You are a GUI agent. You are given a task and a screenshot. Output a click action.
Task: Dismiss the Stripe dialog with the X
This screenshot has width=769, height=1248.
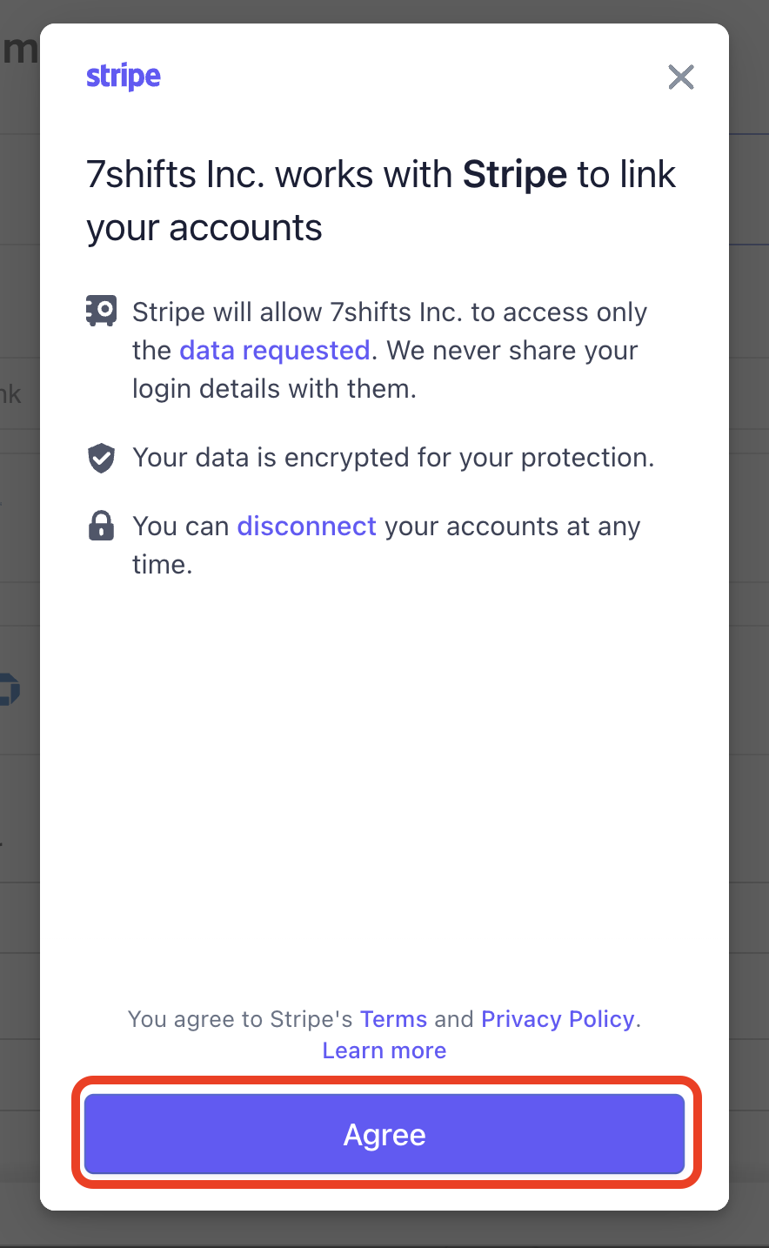[681, 77]
